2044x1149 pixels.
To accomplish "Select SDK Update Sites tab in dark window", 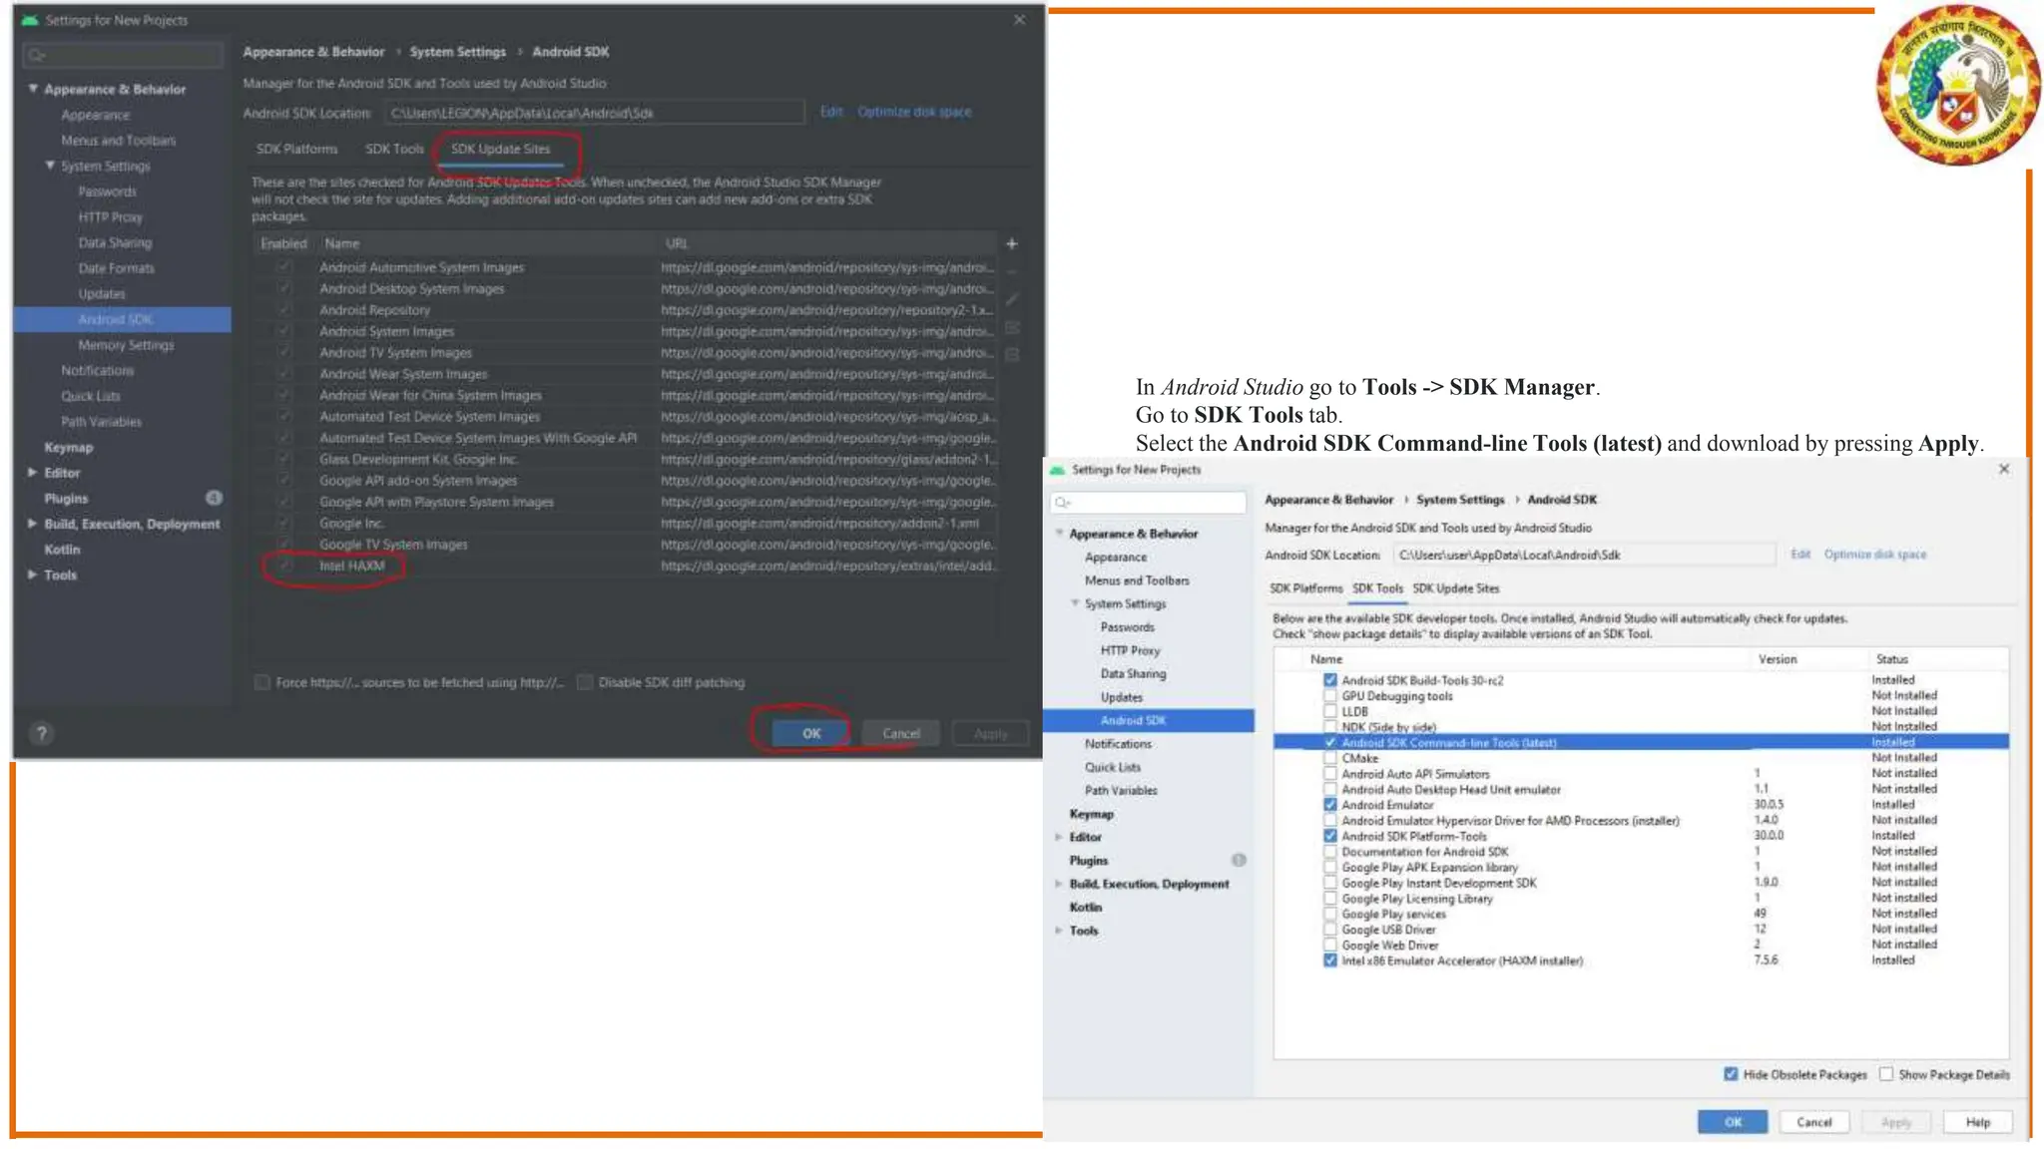I will [500, 149].
